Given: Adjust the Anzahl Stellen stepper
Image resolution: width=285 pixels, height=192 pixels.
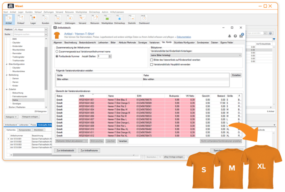Looking at the screenshot, I should [x=110, y=56].
